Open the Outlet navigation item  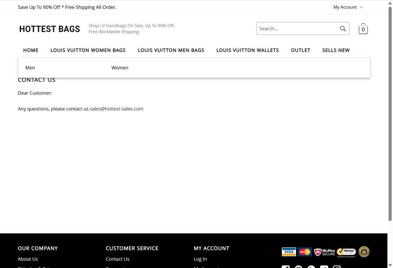click(x=301, y=50)
